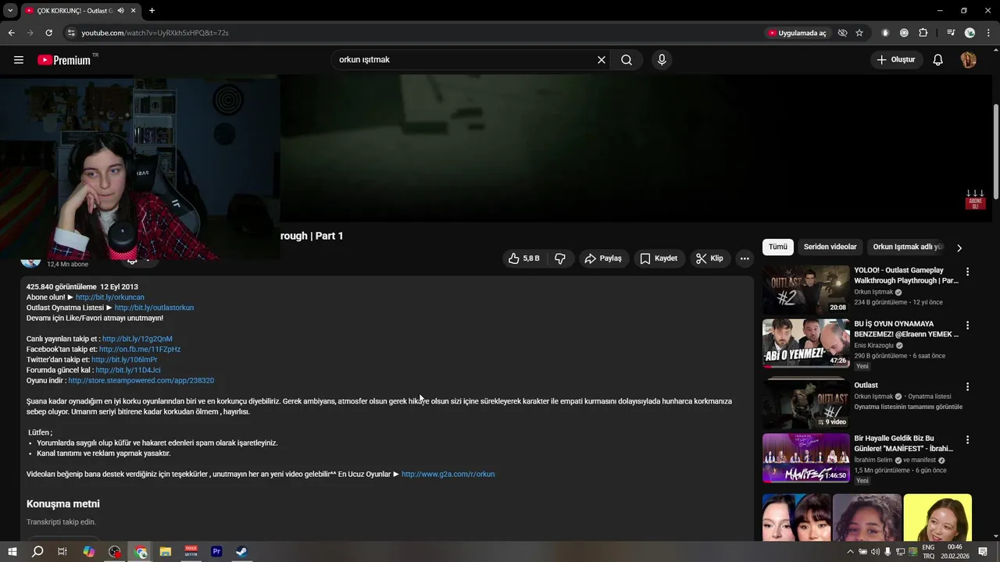Image resolution: width=1000 pixels, height=562 pixels.
Task: Open the MANİFEST video thumbnail
Action: [x=805, y=458]
